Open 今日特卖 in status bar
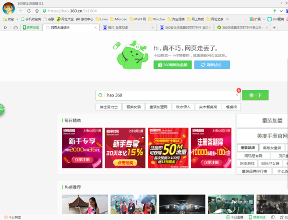This screenshot has height=220, width=288. click(12, 217)
